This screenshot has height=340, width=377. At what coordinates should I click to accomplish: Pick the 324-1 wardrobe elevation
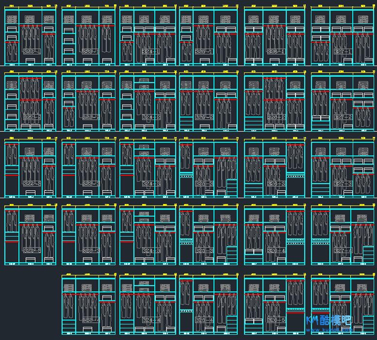tap(148, 51)
